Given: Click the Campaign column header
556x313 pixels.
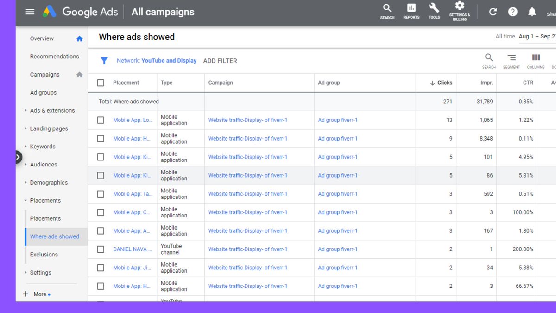Looking at the screenshot, I should pos(221,83).
